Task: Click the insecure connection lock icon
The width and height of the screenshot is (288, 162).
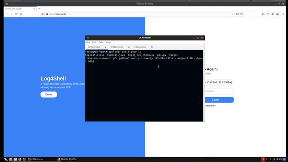Action: 47,14
